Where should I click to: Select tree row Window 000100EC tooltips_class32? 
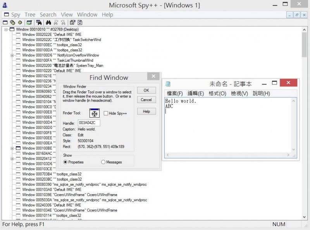pos(52,45)
